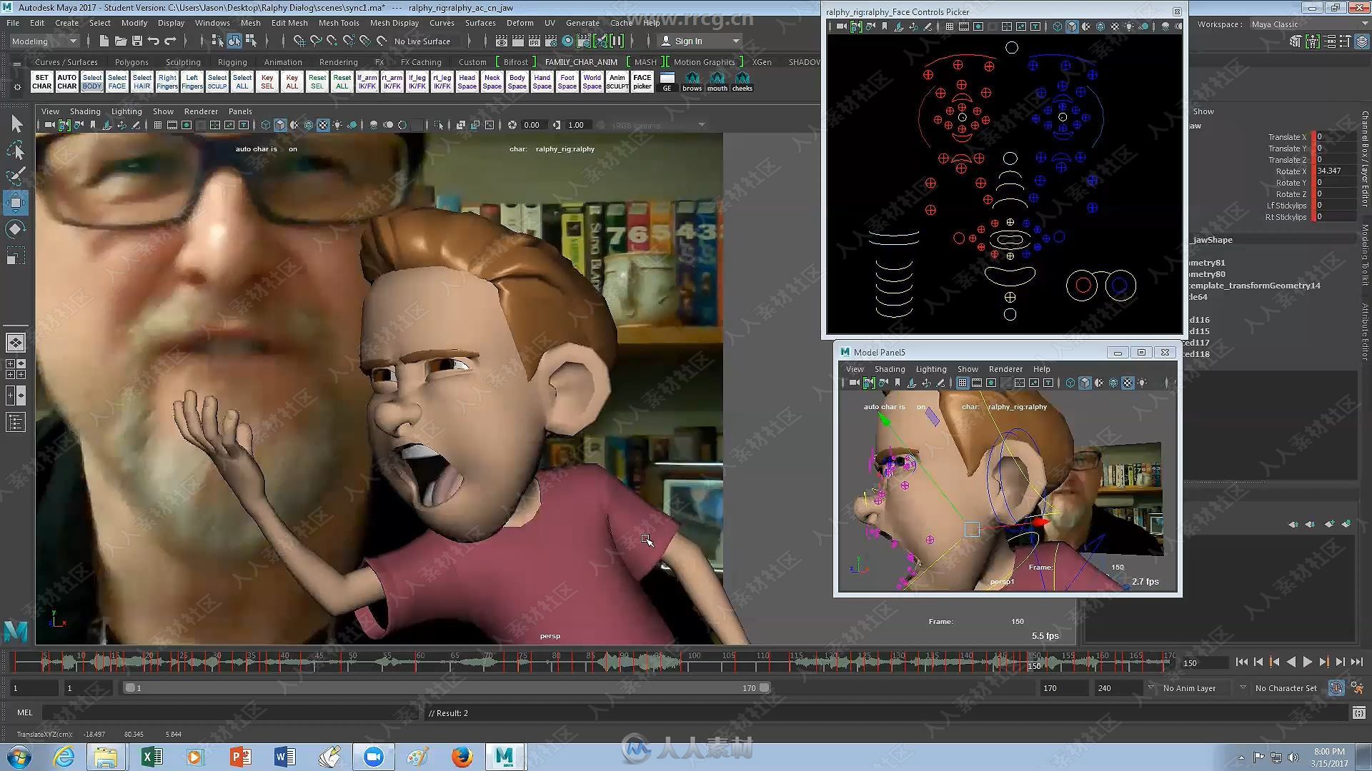1372x771 pixels.
Task: Open the shelf tab list menu icon
Action: tap(17, 64)
